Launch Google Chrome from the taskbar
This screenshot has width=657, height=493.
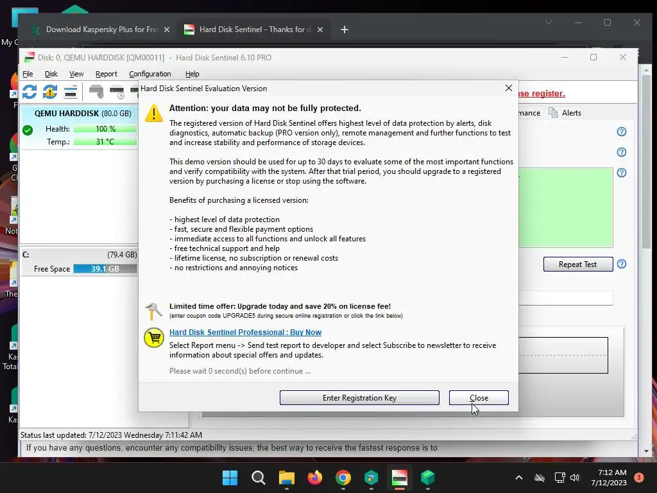[x=343, y=478]
